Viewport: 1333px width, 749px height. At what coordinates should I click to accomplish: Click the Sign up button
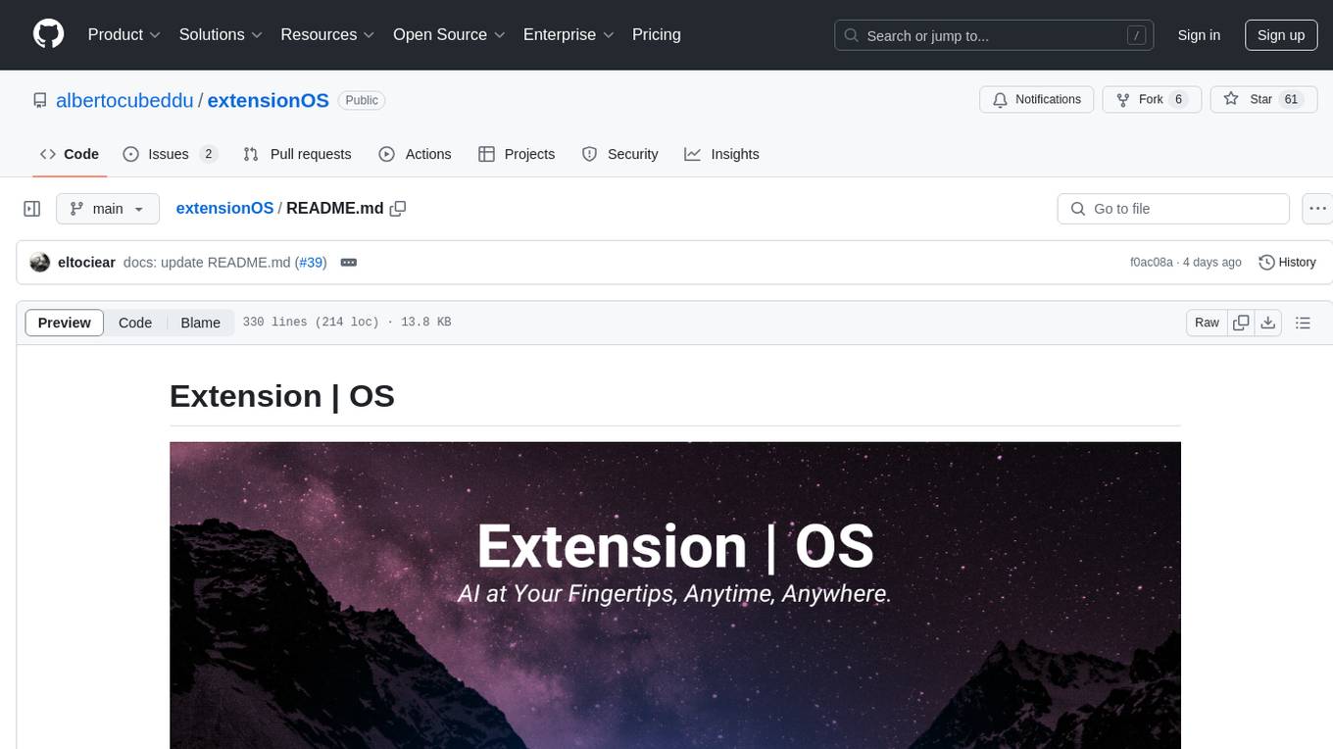click(1281, 35)
